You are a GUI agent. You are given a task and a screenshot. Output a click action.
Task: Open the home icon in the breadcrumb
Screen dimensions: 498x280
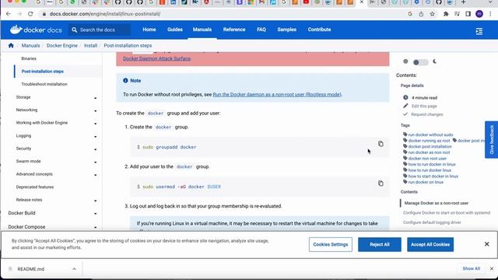click(11, 45)
